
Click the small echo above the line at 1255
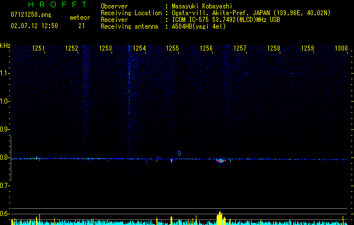180,153
